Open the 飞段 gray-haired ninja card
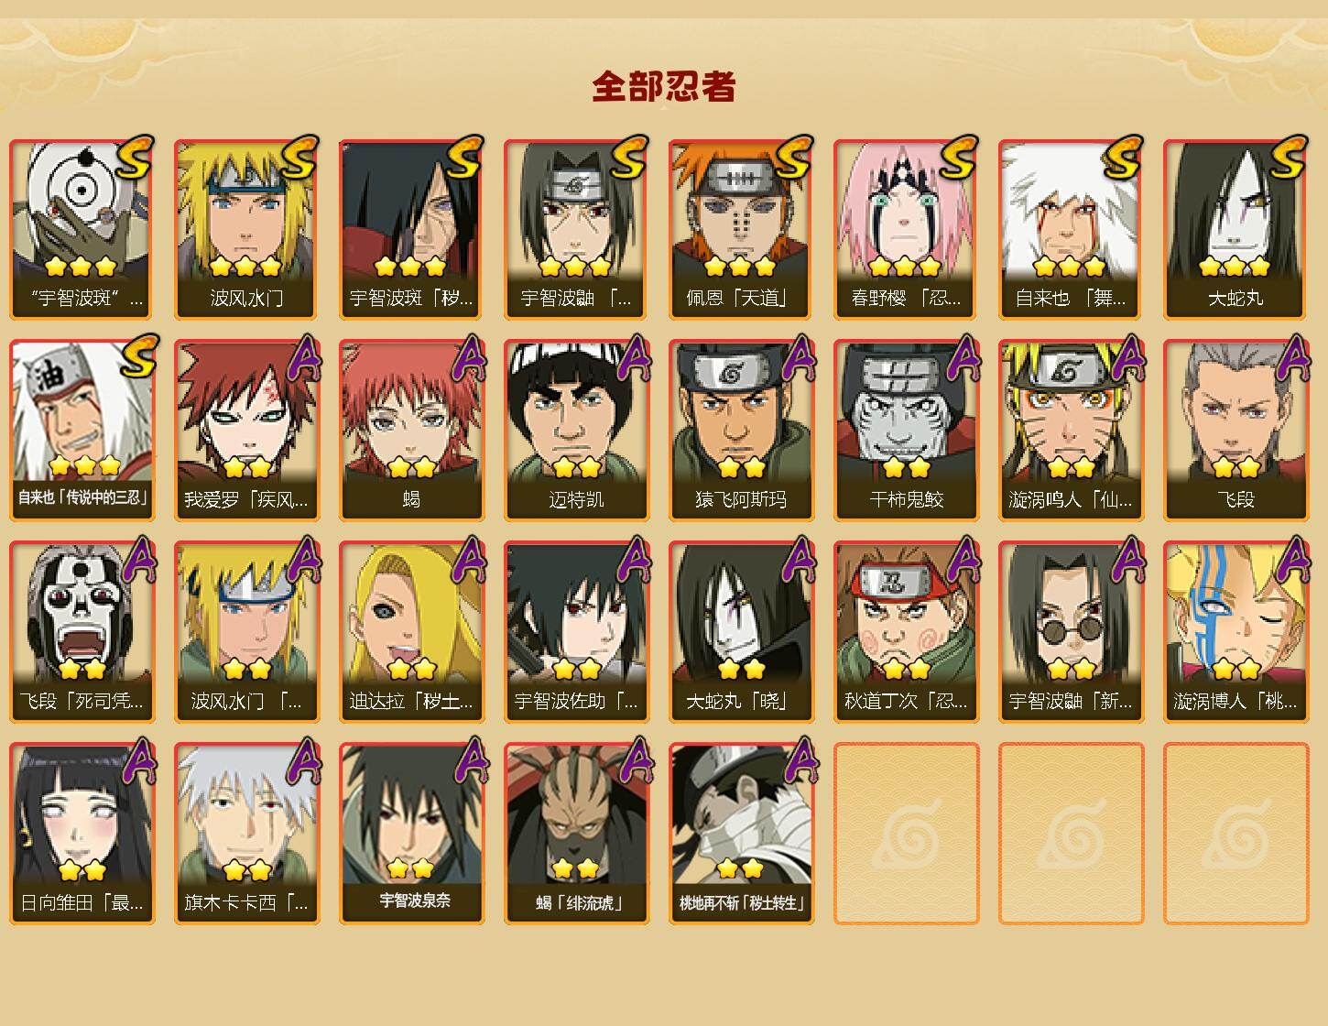Image resolution: width=1328 pixels, height=1026 pixels. 1236,431
